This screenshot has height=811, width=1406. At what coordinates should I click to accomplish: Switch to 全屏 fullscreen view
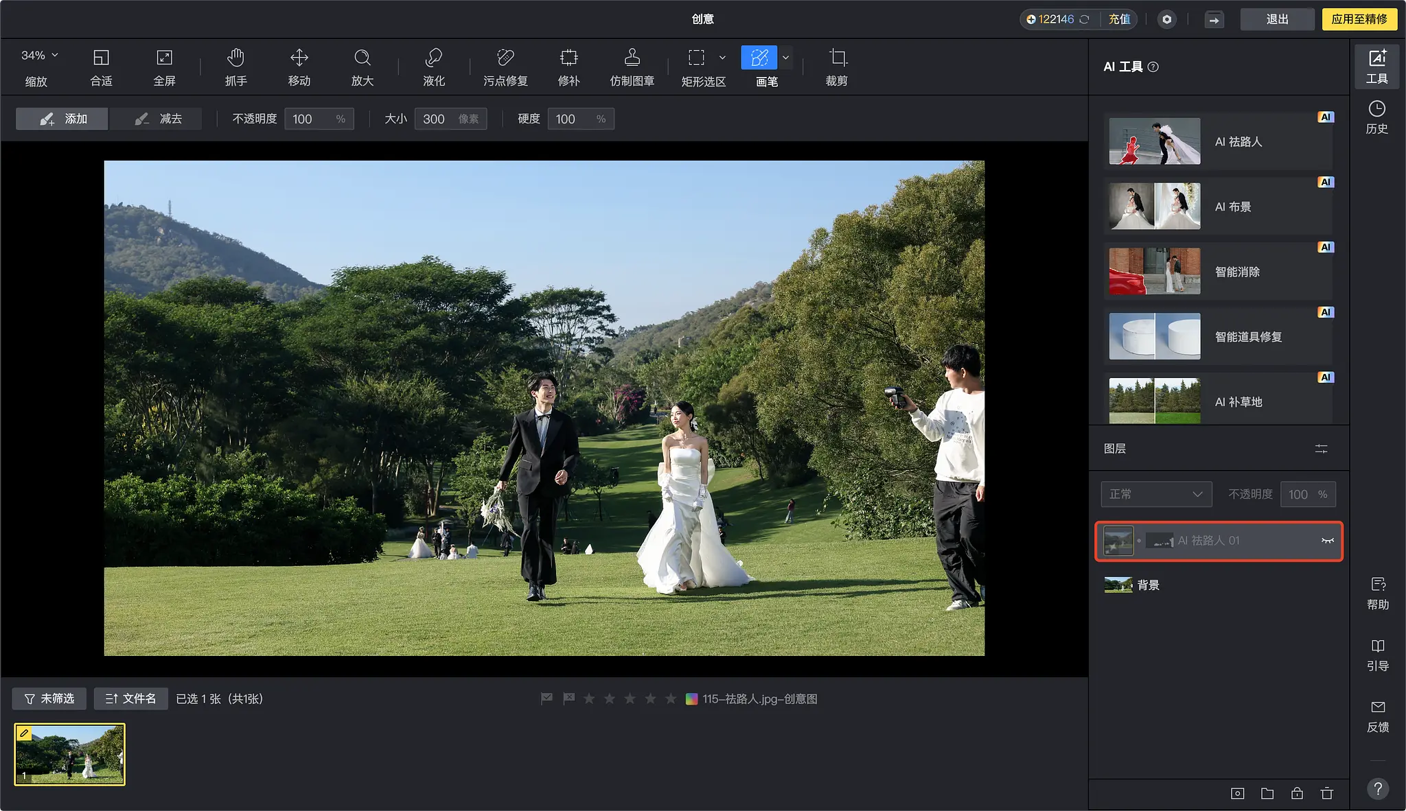(164, 67)
